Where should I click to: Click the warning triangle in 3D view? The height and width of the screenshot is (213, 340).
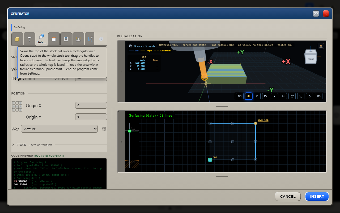[321, 46]
